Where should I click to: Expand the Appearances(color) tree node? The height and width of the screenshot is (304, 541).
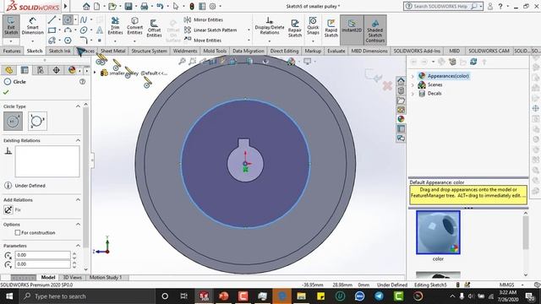413,76
